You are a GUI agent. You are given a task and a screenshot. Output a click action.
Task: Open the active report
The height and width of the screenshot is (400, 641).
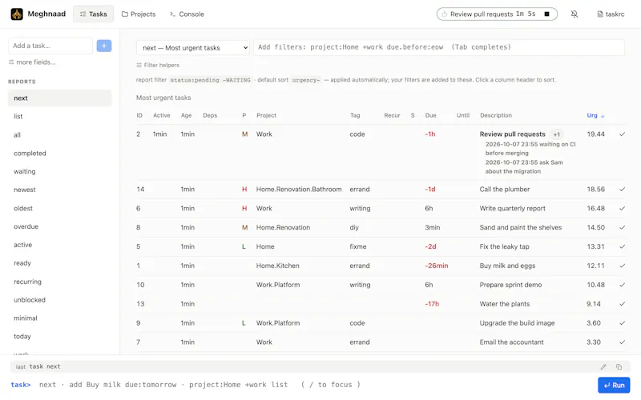pyautogui.click(x=59, y=245)
